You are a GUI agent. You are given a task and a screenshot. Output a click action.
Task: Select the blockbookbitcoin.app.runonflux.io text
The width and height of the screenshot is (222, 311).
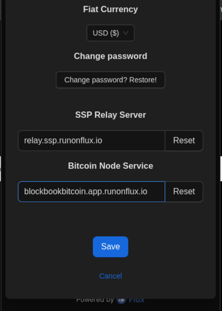pyautogui.click(x=86, y=192)
